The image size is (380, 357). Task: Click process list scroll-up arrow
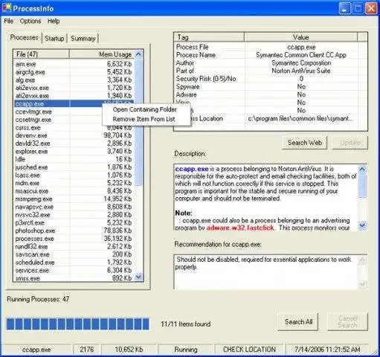[138, 54]
